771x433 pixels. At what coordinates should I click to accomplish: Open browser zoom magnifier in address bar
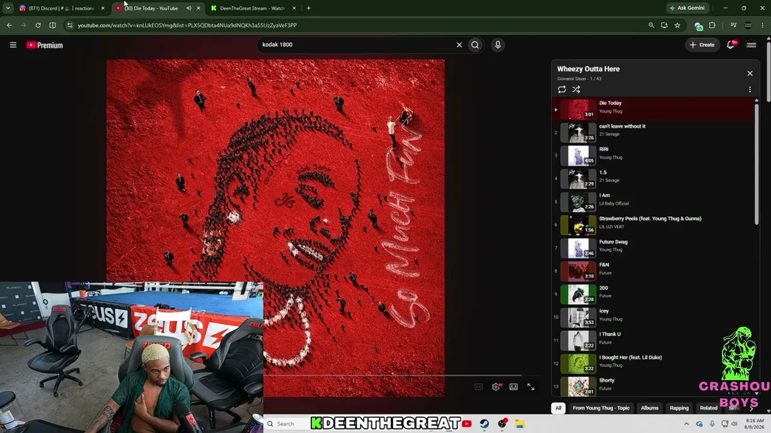pos(651,25)
